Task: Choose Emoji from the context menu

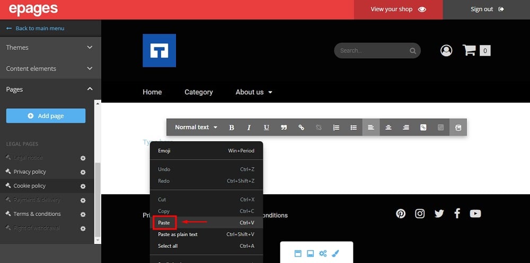Action: tap(206, 151)
